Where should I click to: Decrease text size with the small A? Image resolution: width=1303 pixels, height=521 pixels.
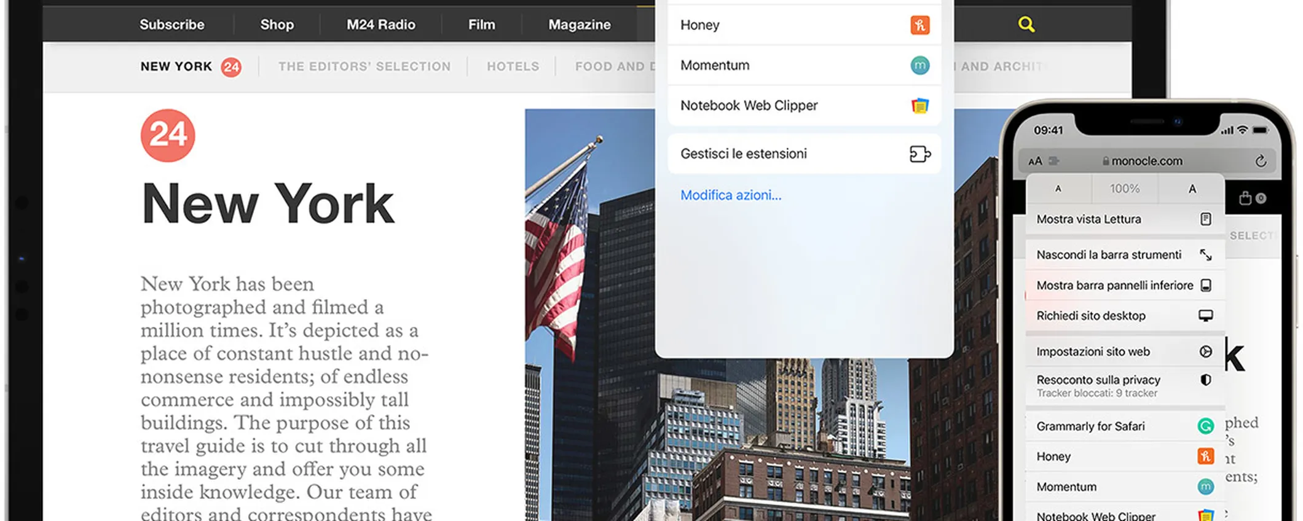[x=1058, y=189]
